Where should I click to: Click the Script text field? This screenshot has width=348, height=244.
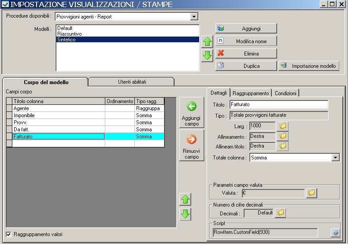(265, 233)
